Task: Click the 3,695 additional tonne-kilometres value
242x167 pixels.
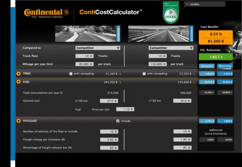Action: [207, 139]
